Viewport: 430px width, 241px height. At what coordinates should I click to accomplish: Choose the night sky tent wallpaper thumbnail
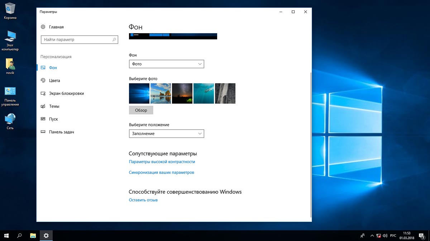[182, 93]
